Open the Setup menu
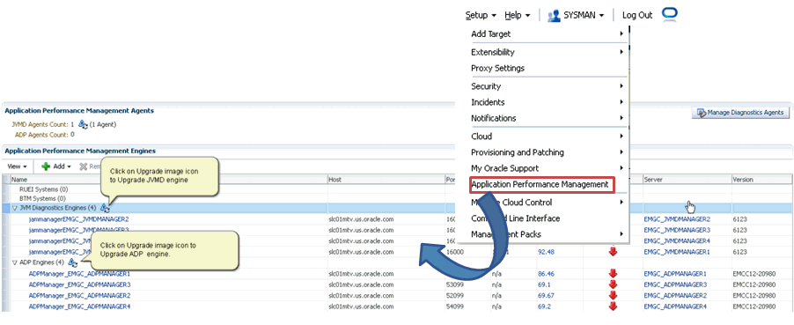Screen dimensions: 794x325 (481, 15)
